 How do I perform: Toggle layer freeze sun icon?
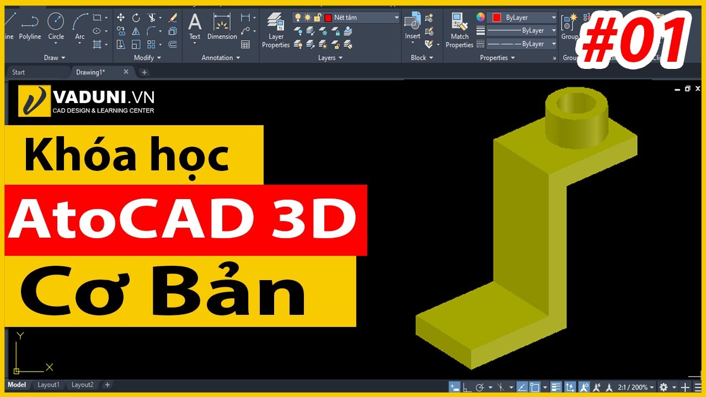click(x=308, y=18)
